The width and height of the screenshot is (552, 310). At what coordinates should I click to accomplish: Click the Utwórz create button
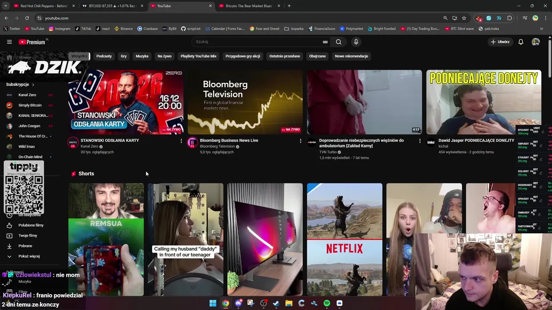pyautogui.click(x=500, y=42)
